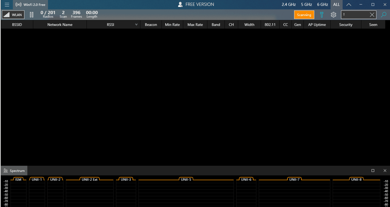Clear the search filter with X

click(x=372, y=15)
